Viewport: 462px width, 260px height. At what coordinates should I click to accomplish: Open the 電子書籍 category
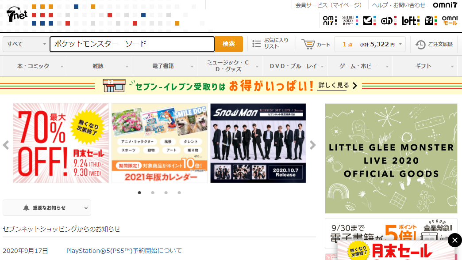tap(163, 66)
